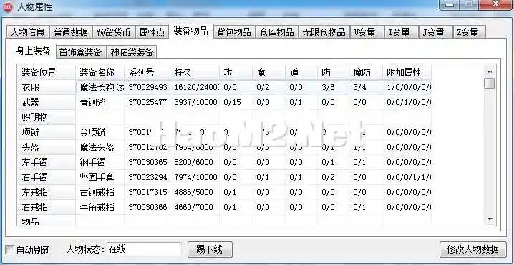The image size is (514, 265).
Task: Click the 古铜戒指 equipment name cell
Action: click(x=100, y=192)
